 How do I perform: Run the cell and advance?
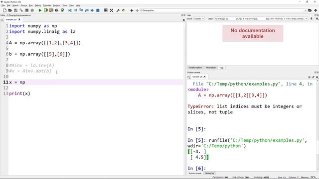click(x=51, y=10)
